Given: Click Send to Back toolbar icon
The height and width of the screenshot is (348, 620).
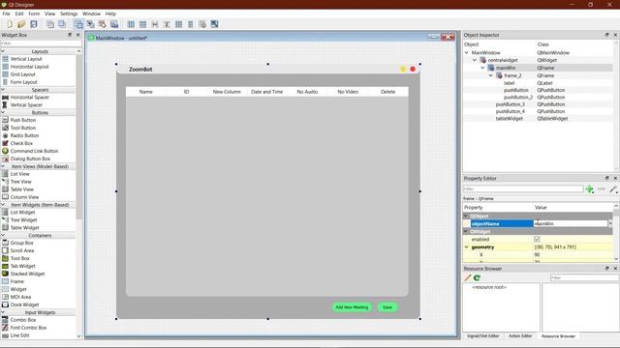Looking at the screenshot, I should [49, 24].
